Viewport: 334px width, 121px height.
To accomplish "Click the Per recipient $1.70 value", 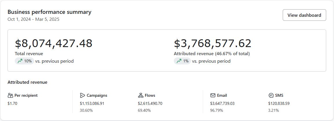I will (x=12, y=103).
